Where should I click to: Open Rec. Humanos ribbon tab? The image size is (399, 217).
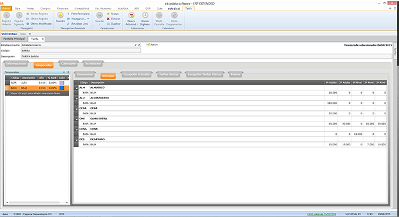(x=103, y=9)
